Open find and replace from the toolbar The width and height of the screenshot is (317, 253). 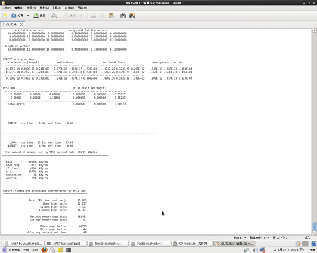[132, 15]
